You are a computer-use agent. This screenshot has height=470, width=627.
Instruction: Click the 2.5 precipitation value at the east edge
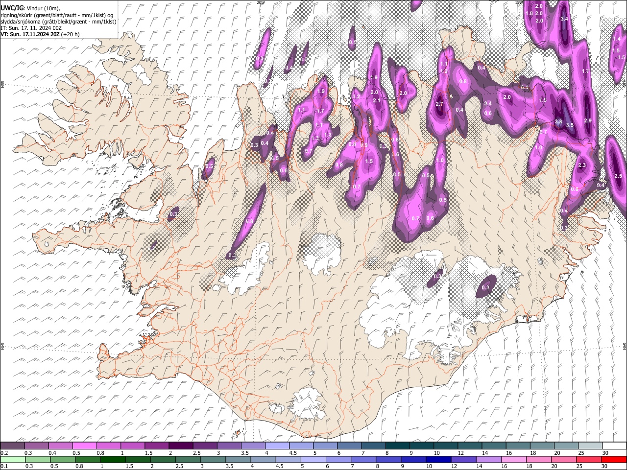click(x=618, y=176)
